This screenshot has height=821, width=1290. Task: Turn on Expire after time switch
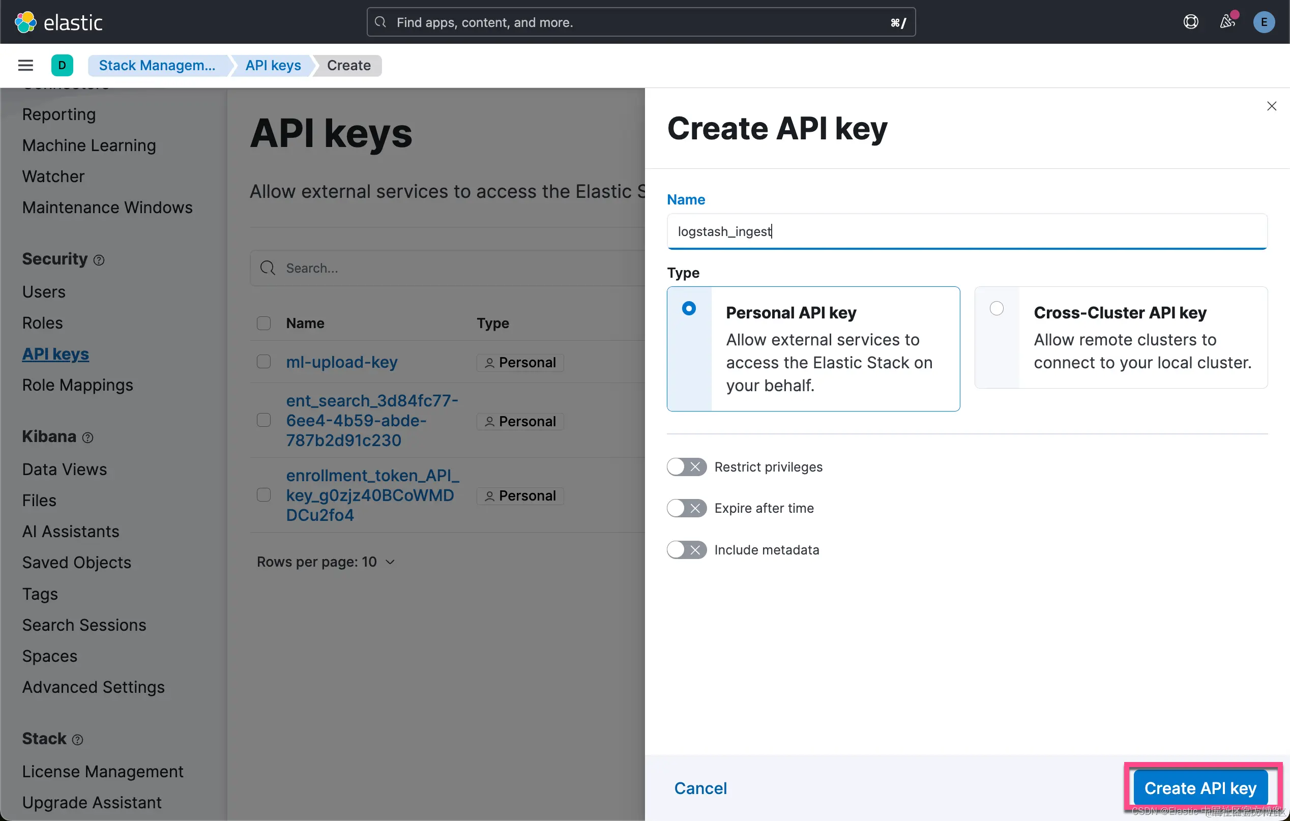(686, 508)
